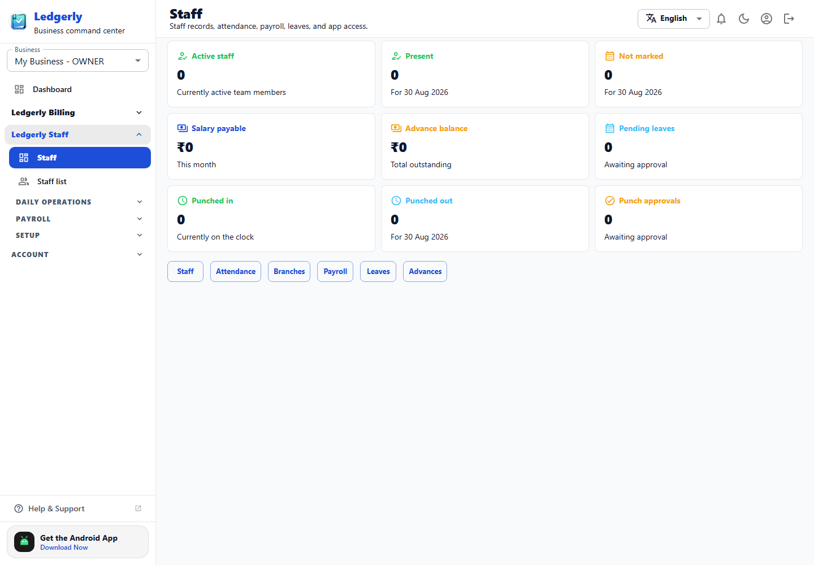Expand the Account sidebar section
Viewport: 814px width, 565px height.
point(77,254)
